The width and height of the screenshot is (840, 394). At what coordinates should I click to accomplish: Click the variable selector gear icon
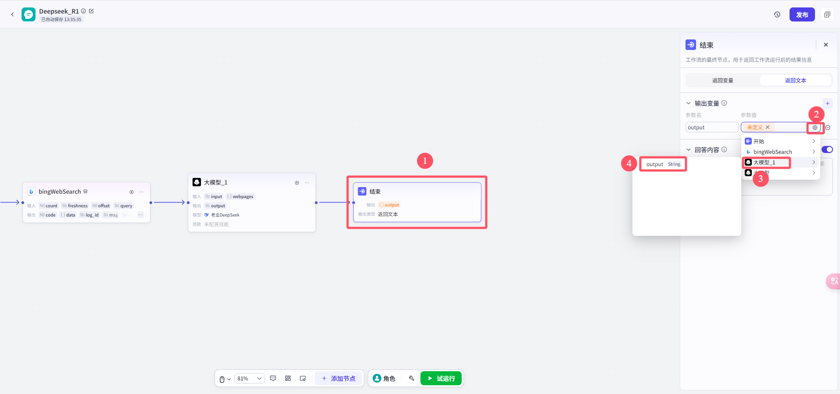click(x=815, y=128)
